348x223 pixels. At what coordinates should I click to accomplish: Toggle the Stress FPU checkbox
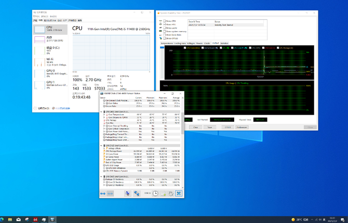click(164, 24)
